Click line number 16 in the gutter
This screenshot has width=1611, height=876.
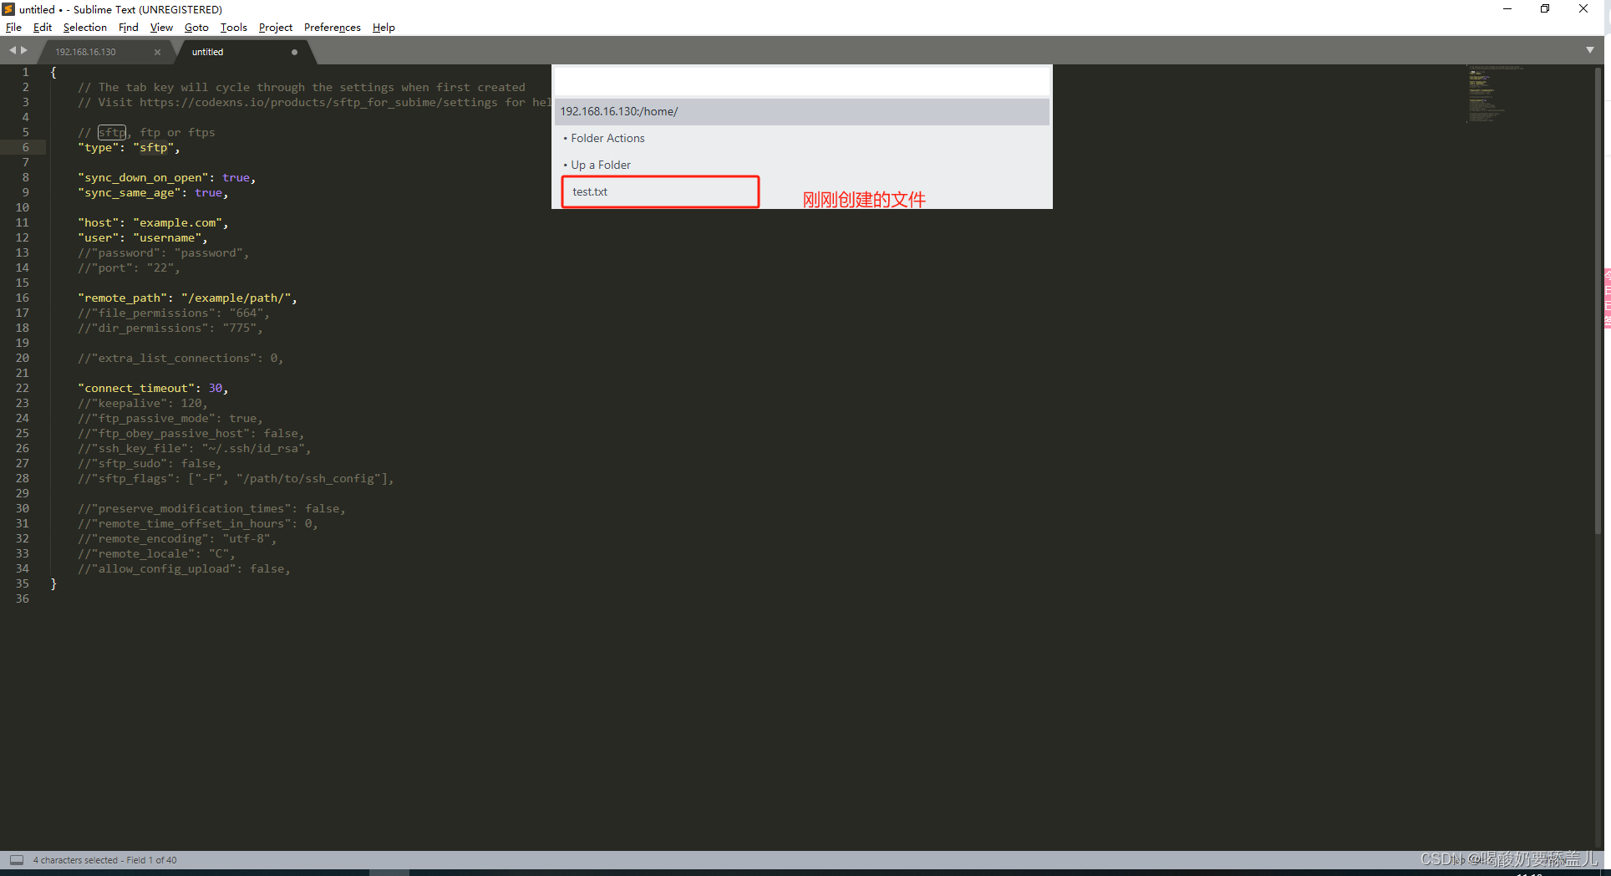point(22,298)
